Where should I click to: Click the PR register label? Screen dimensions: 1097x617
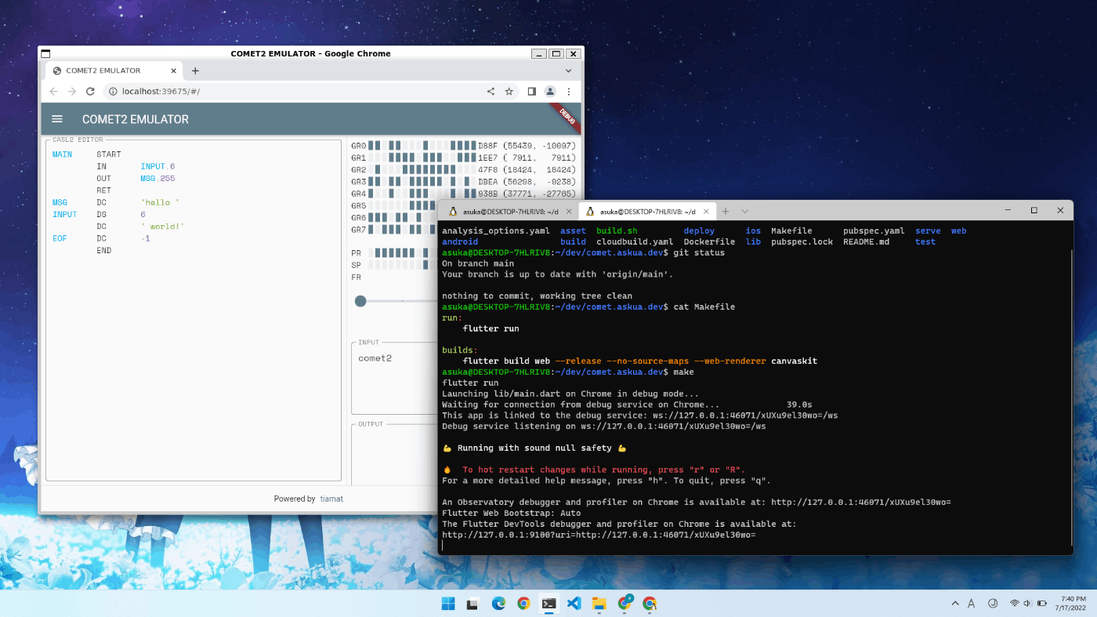356,253
